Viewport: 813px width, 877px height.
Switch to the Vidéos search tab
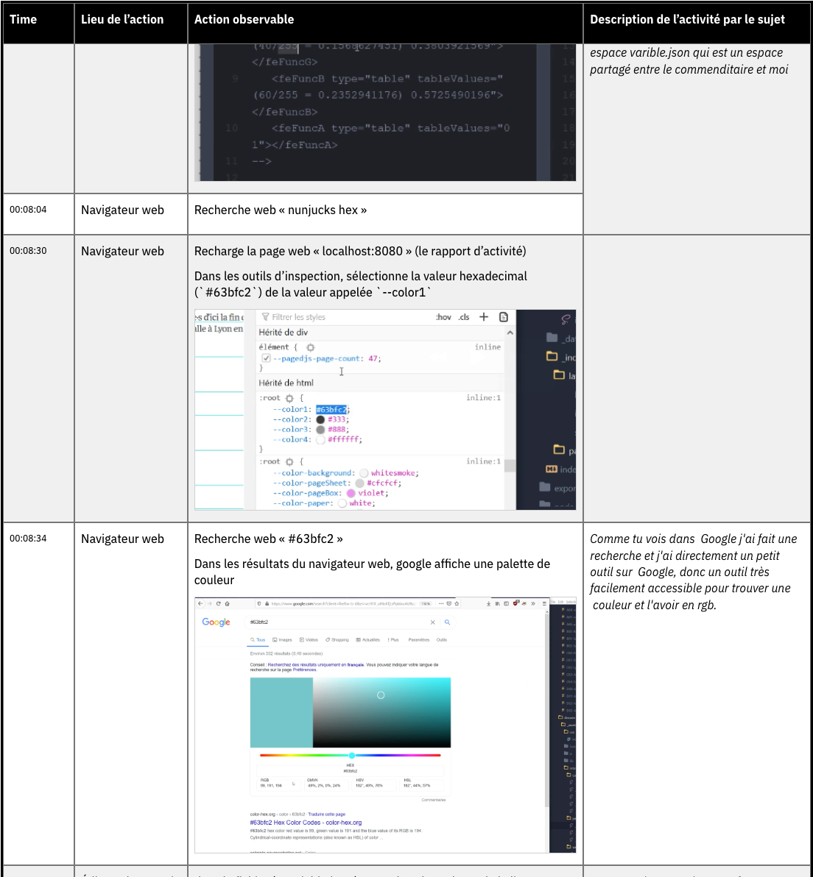pos(309,640)
